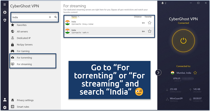Image resolution: width=210 pixels, height=111 pixels.
Task: Open NoSpy Servers list
Action: coord(25,45)
